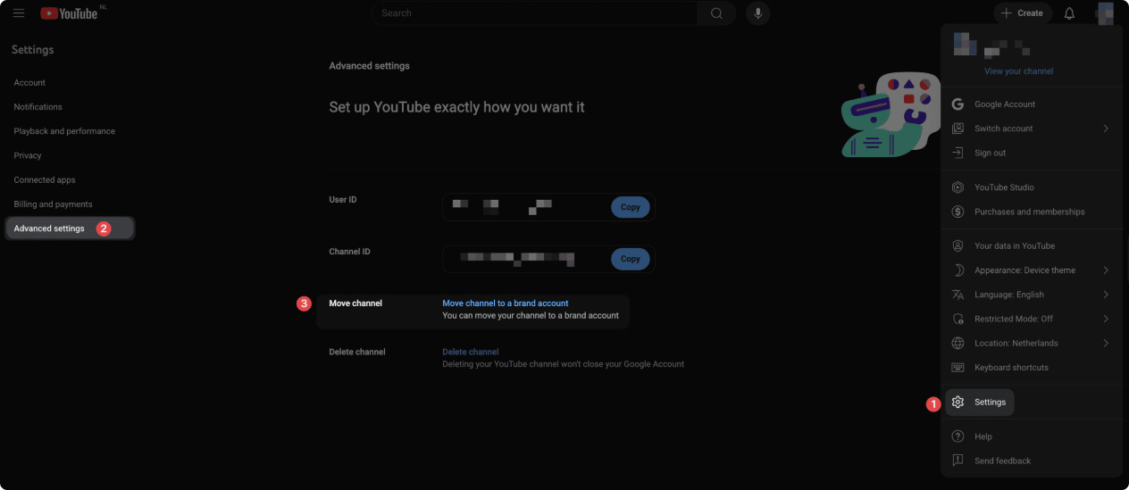The height and width of the screenshot is (490, 1129).
Task: Click the Sign out door icon
Action: click(x=958, y=153)
